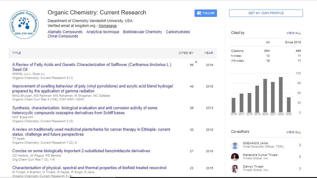The image size is (317, 178).
Task: Expand Dahryn Trivedi chevron arrow
Action: (300, 168)
